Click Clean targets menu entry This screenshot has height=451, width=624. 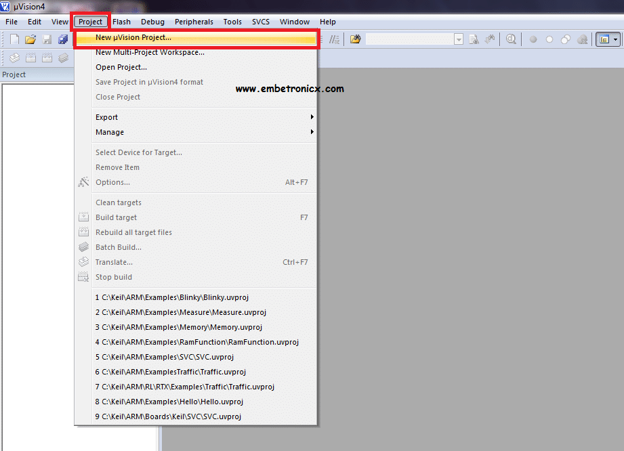196,202
